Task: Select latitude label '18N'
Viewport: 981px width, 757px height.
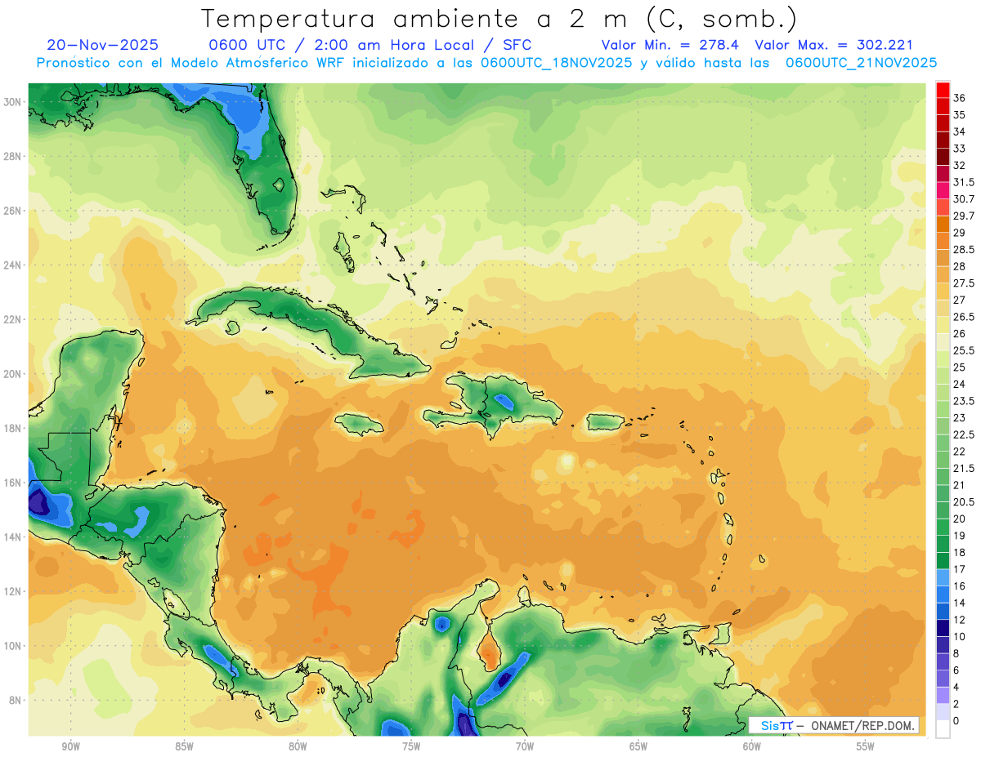Action: click(12, 428)
